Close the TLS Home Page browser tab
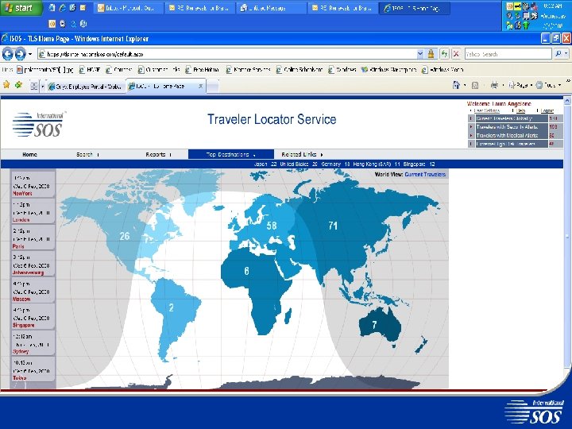Screen dimensions: 572x429 pyautogui.click(x=200, y=87)
